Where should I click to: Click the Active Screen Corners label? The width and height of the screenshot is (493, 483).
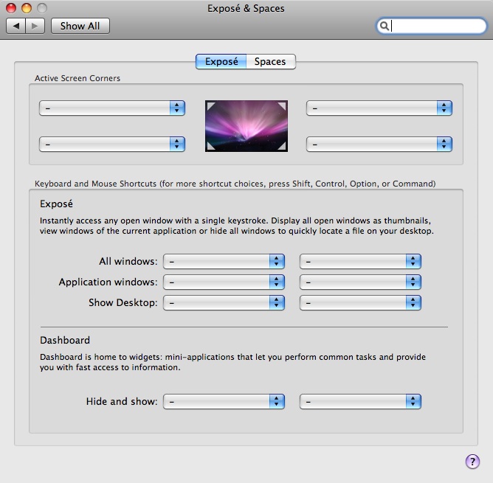(77, 78)
